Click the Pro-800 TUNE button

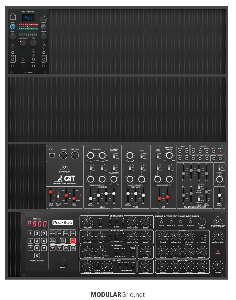[73, 233]
